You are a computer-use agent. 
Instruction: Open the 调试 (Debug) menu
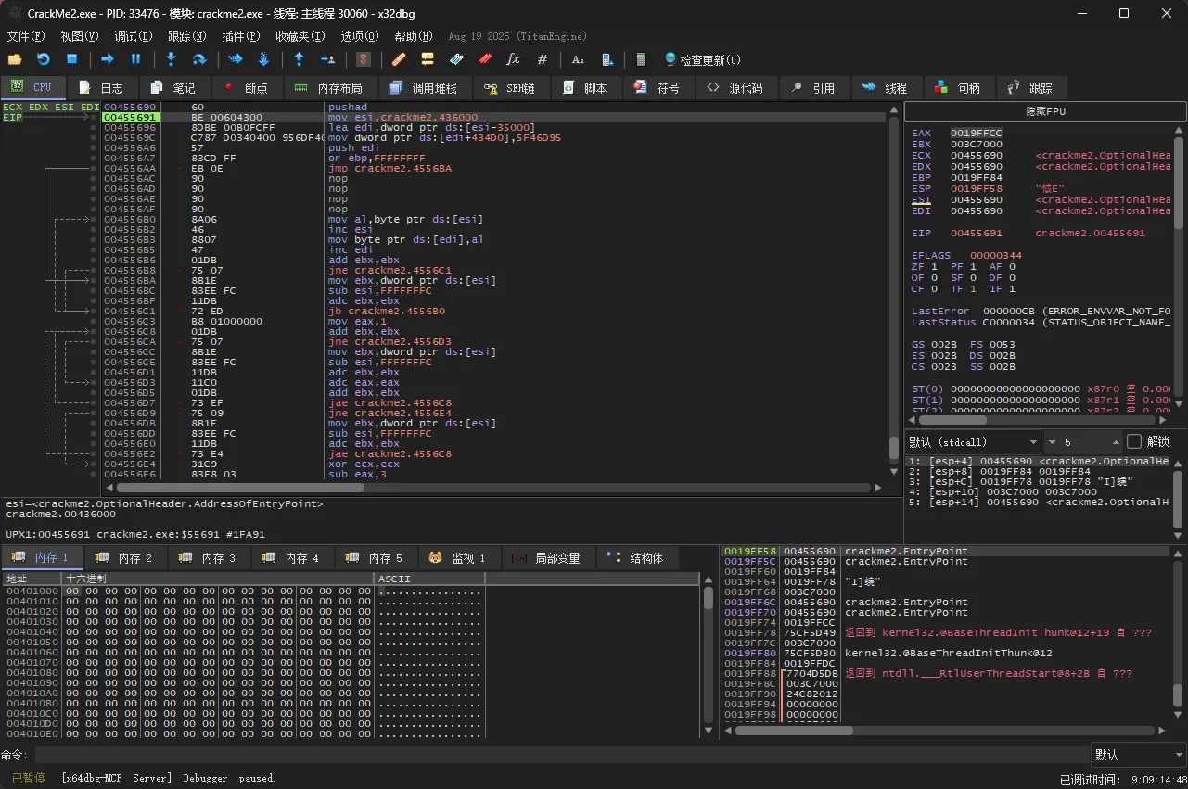click(x=134, y=36)
